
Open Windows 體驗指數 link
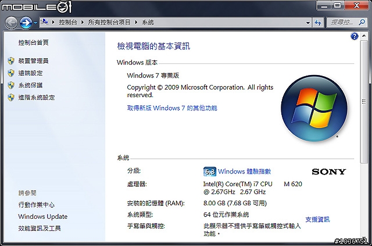point(244,172)
